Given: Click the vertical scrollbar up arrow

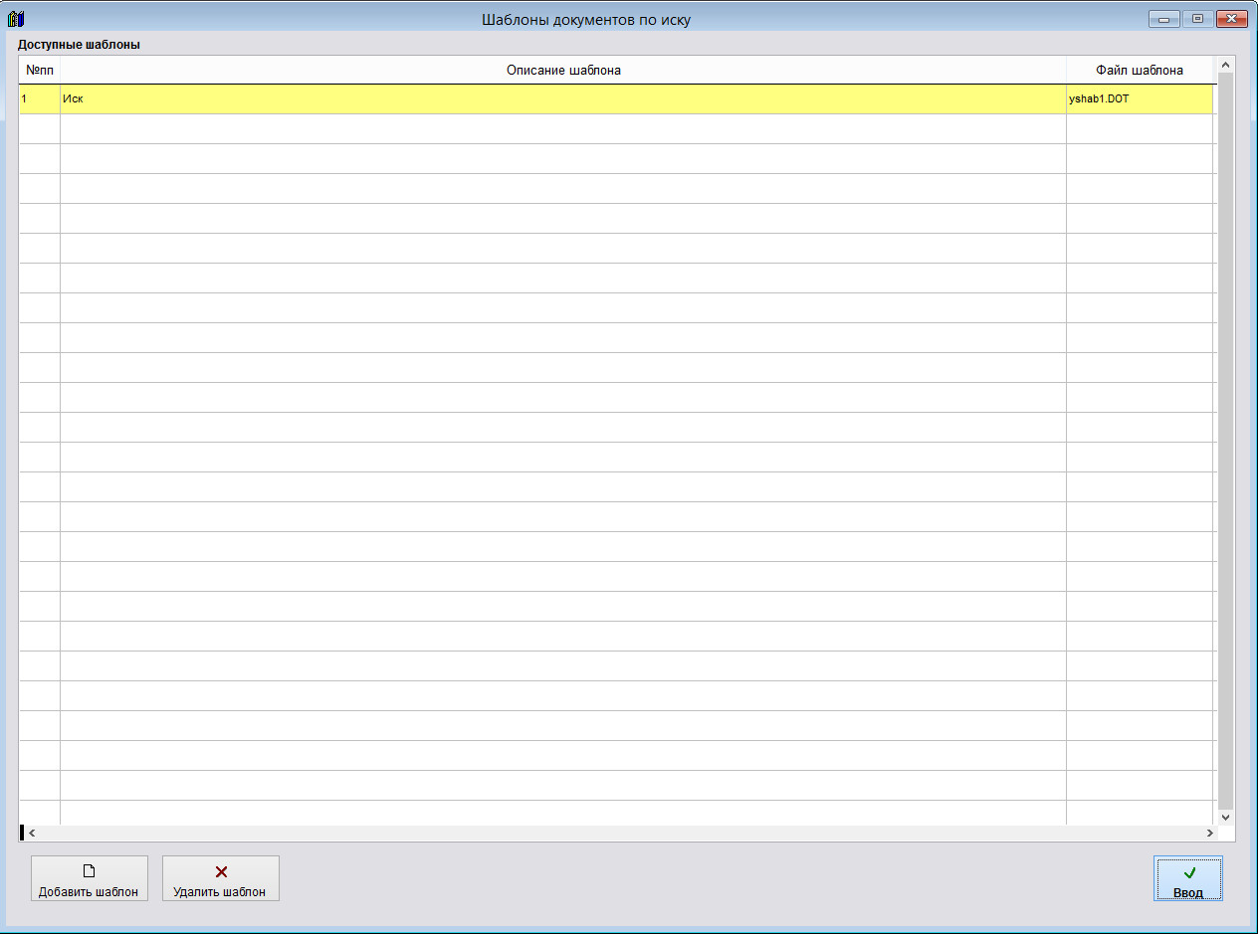Looking at the screenshot, I should [x=1225, y=66].
